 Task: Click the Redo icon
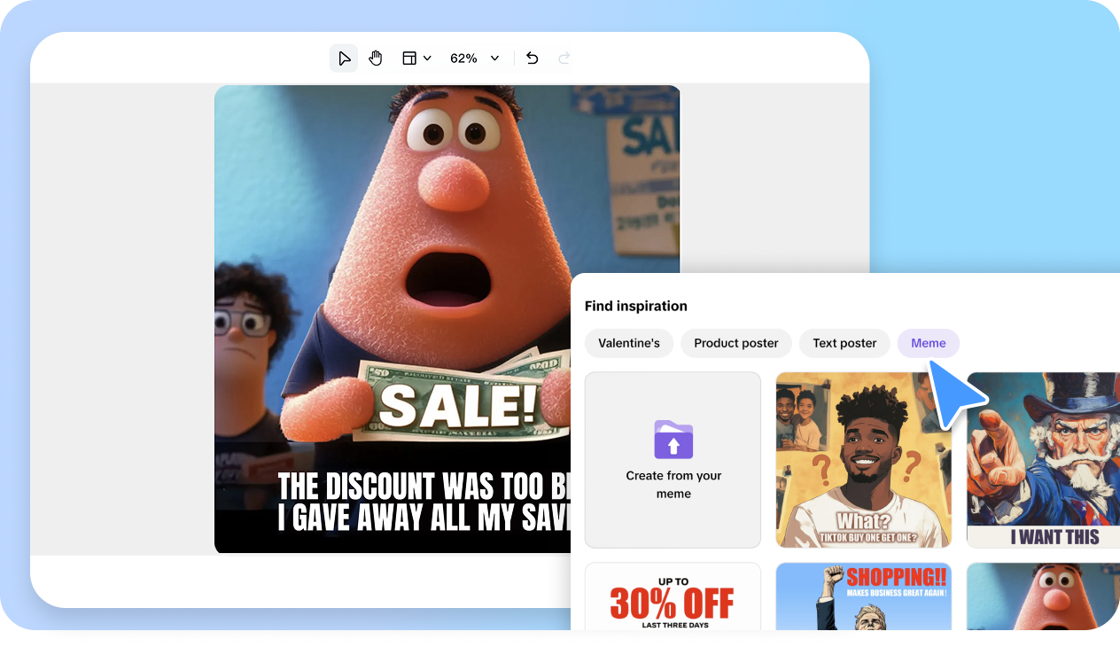click(x=564, y=58)
